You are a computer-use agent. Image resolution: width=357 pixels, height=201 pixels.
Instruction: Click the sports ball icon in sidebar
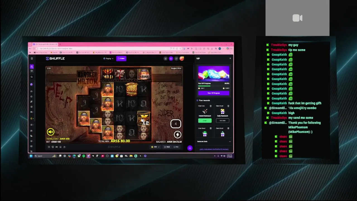32,71
